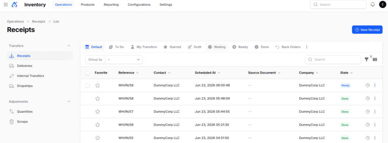Open Internal Transfers in the sidebar

tap(40, 76)
